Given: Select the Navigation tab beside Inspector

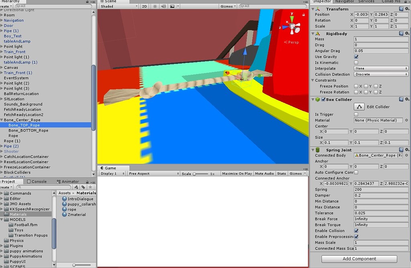Looking at the screenshot, I should [x=344, y=1].
